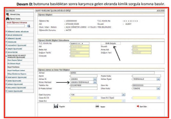Click the E-Posta Adresi input field
Viewport: 171px width, 119px height.
coord(84,88)
